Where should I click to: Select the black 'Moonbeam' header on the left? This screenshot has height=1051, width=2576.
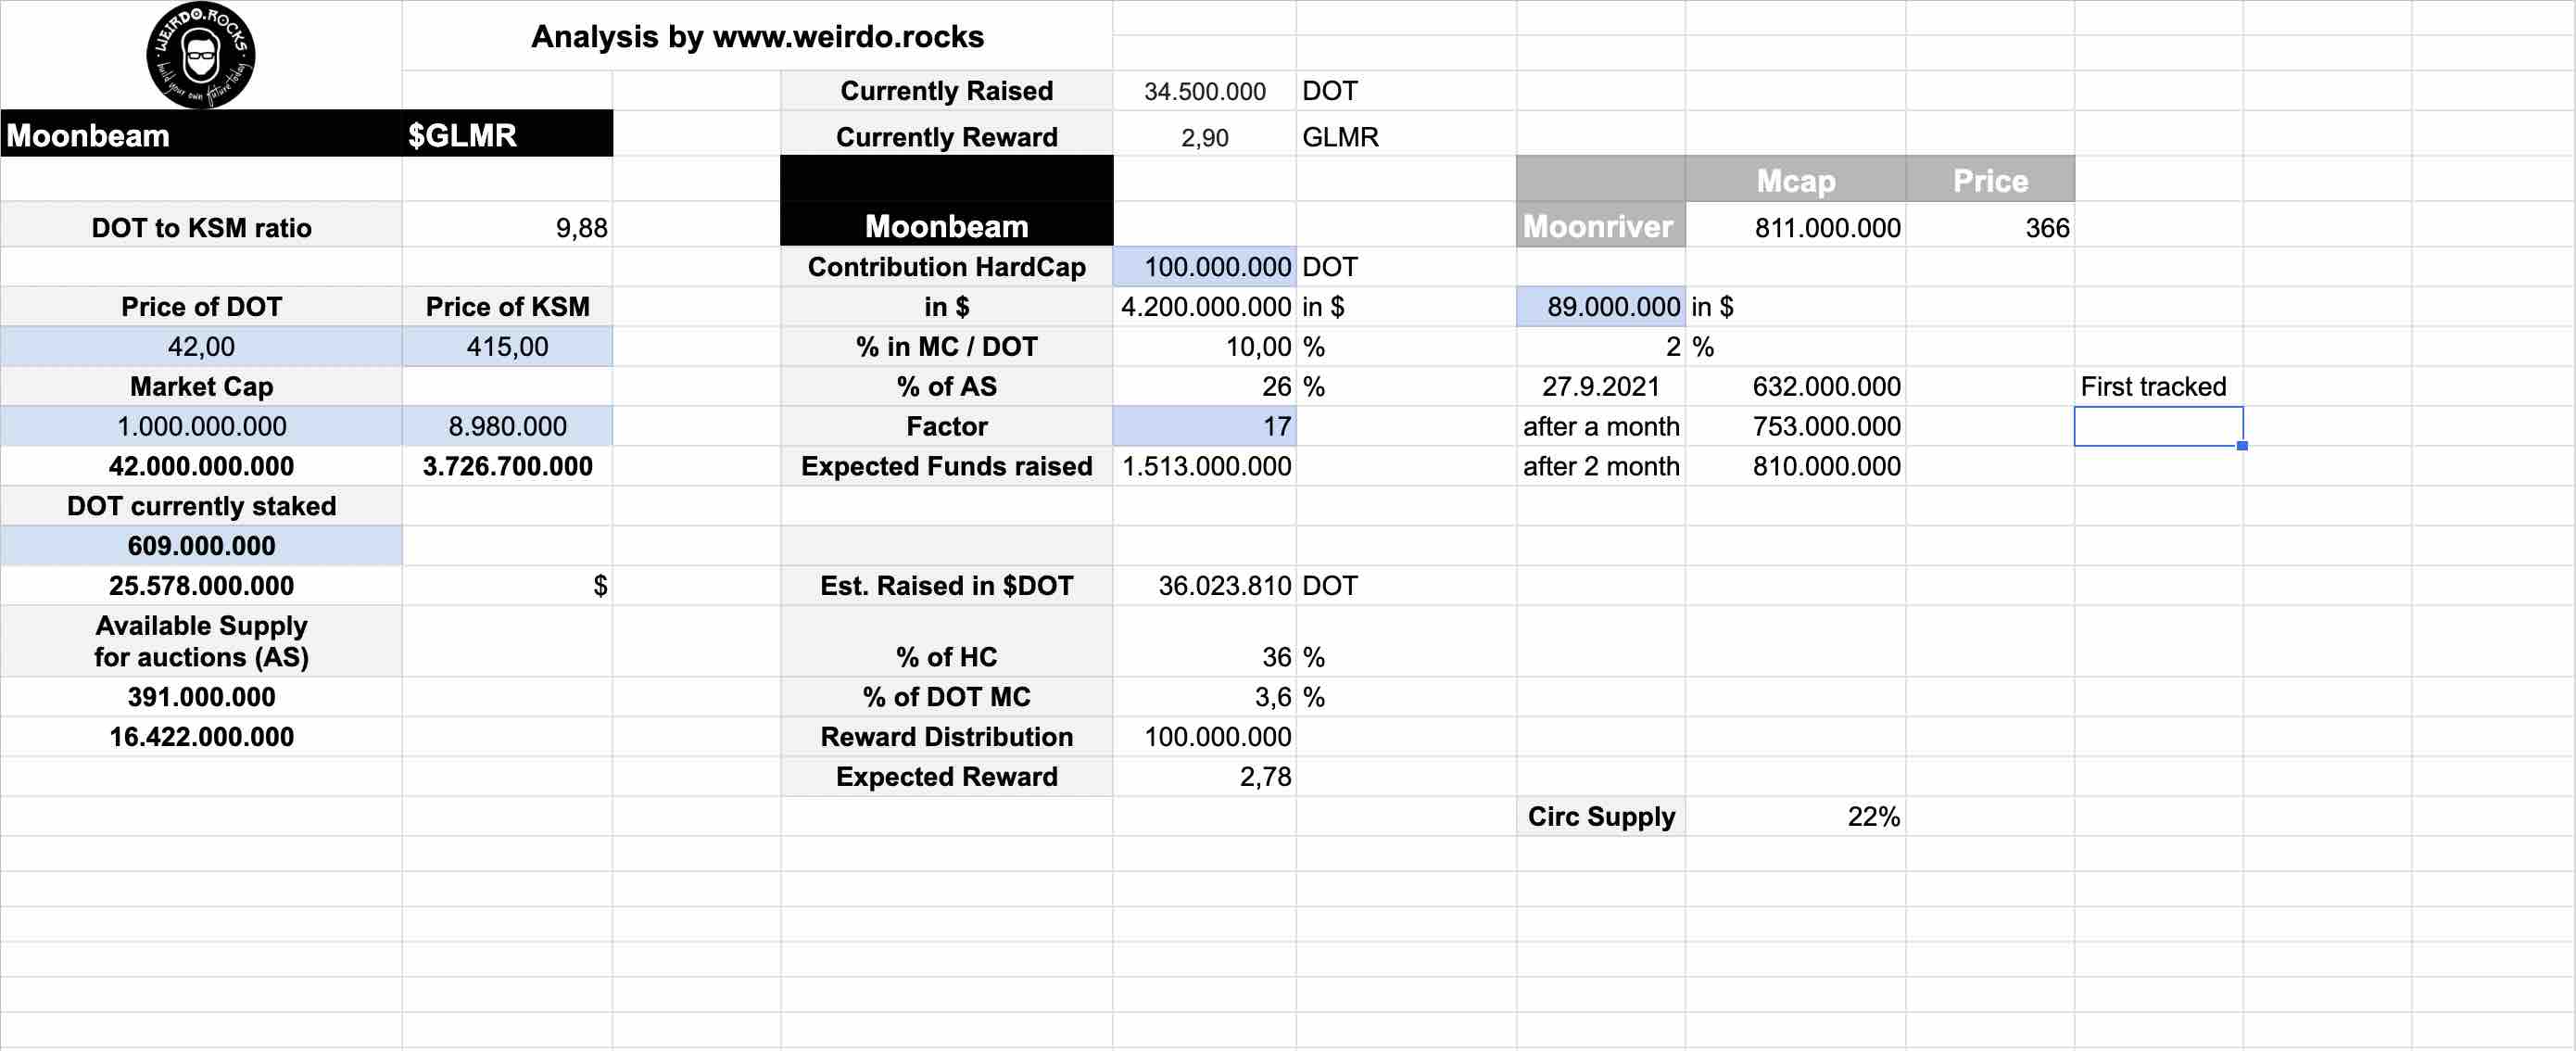click(x=201, y=134)
